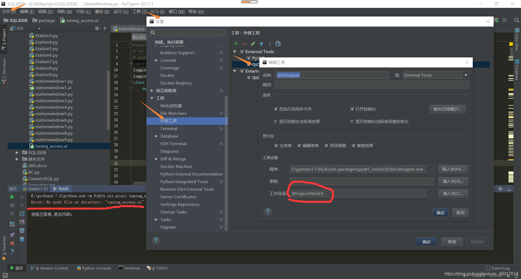Add a new external tool with plus icon
The height and width of the screenshot is (279, 521).
[x=236, y=44]
